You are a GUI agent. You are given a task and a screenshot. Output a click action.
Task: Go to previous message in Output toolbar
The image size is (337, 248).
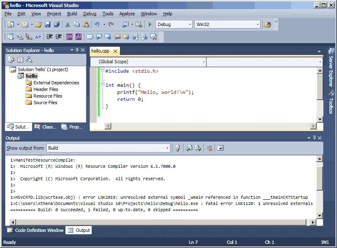pyautogui.click(x=189, y=148)
